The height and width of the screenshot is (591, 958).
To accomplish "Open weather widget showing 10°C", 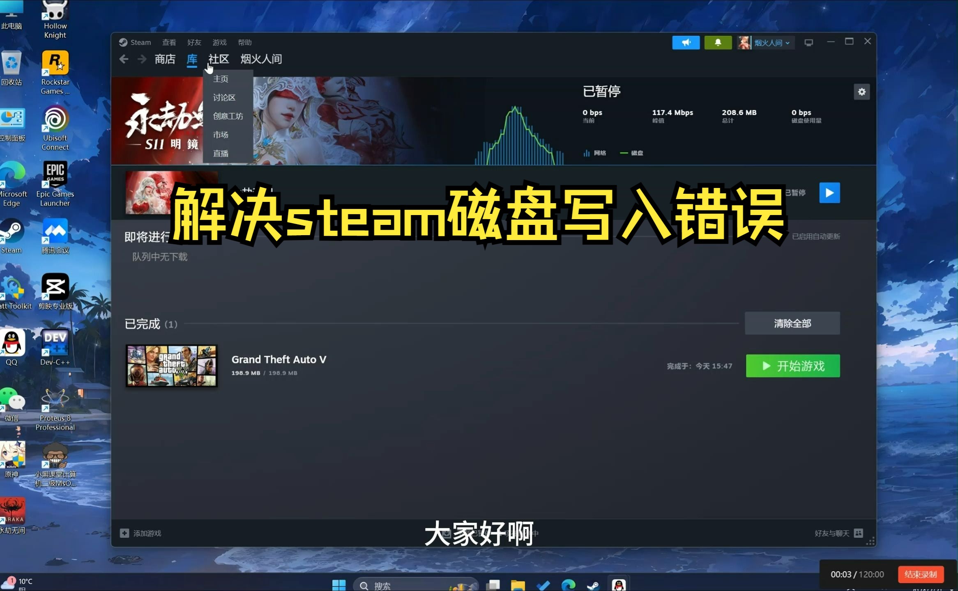I will (x=17, y=583).
